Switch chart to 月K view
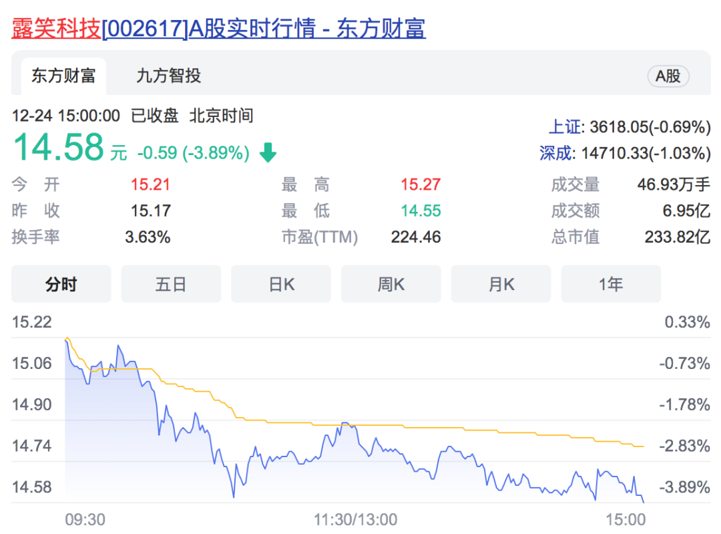This screenshot has height=534, width=721. 501,284
